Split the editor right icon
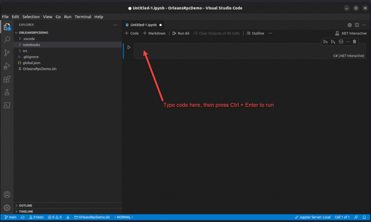 tap(357, 25)
